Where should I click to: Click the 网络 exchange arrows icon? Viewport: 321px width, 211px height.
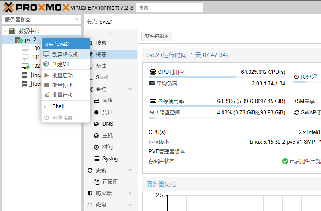96,101
